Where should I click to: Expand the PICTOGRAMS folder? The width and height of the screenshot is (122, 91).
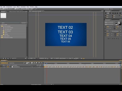2,31
